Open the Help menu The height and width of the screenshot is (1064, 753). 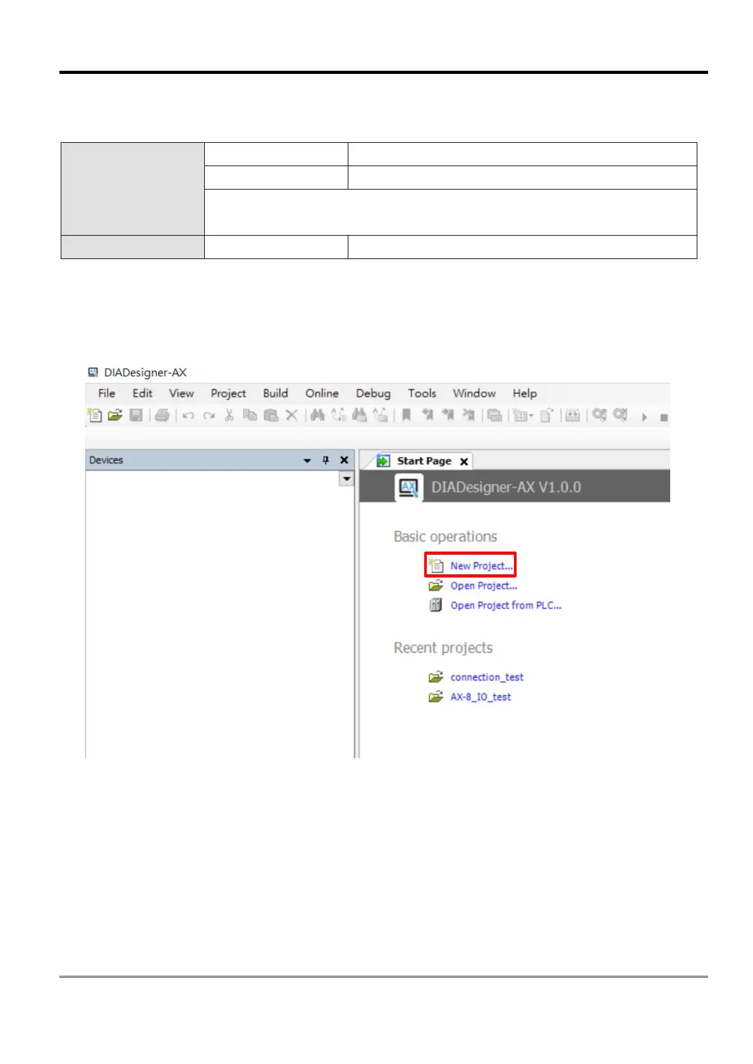pos(525,393)
